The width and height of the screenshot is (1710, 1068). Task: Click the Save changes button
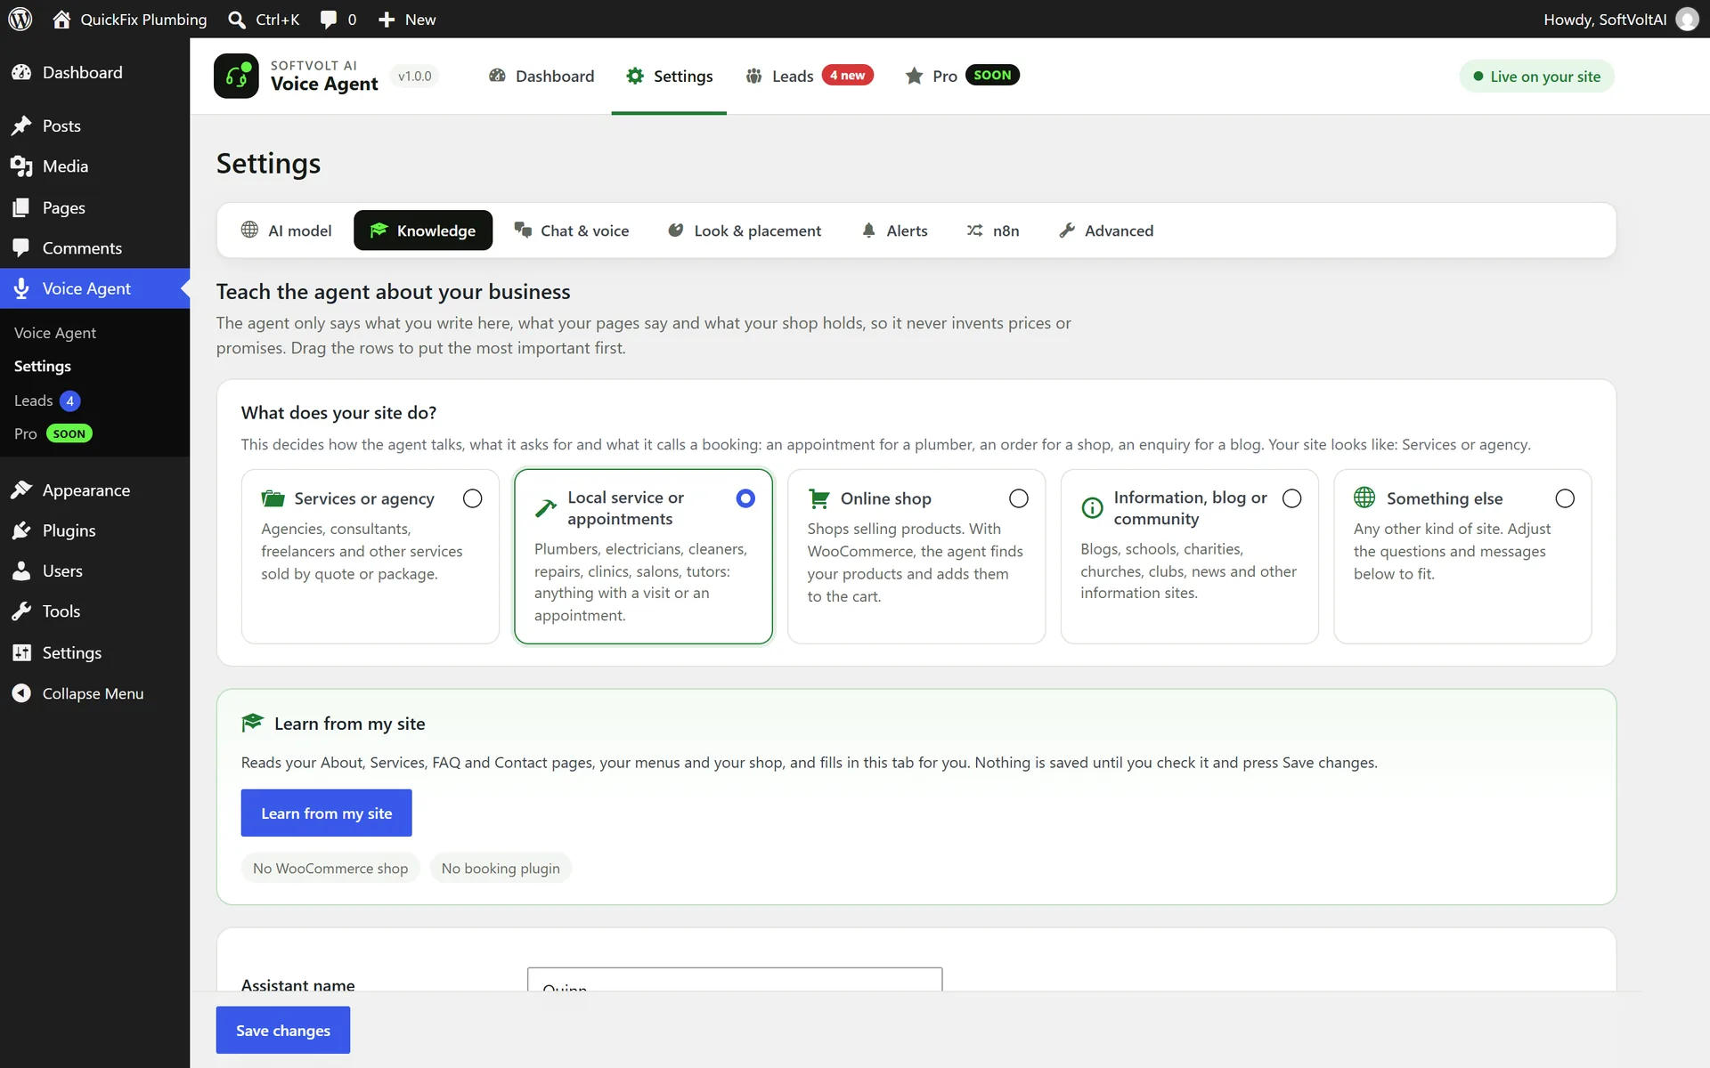pos(283,1030)
